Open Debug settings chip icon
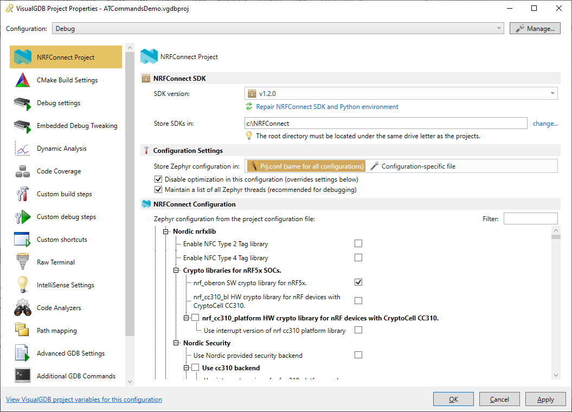Viewport: 572px width, 412px height. click(23, 103)
